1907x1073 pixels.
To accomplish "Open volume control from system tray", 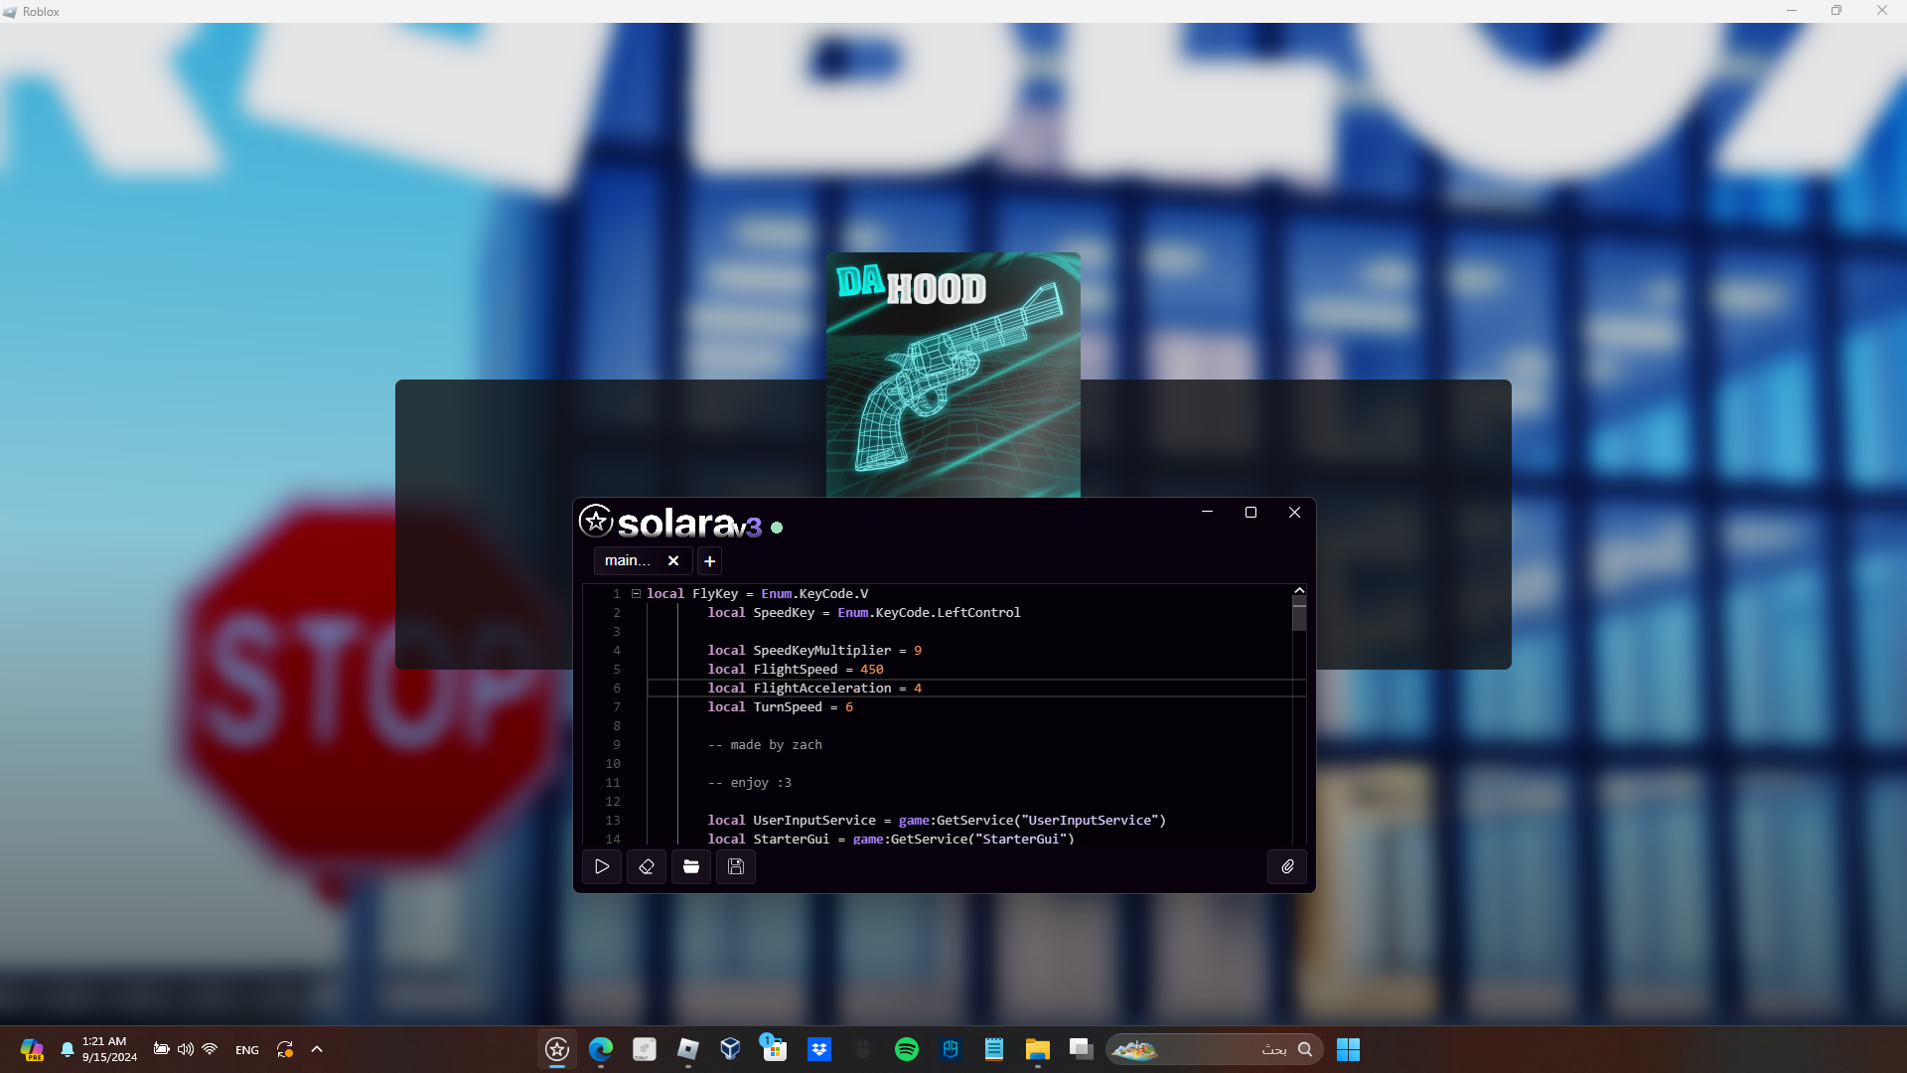I will (x=186, y=1049).
